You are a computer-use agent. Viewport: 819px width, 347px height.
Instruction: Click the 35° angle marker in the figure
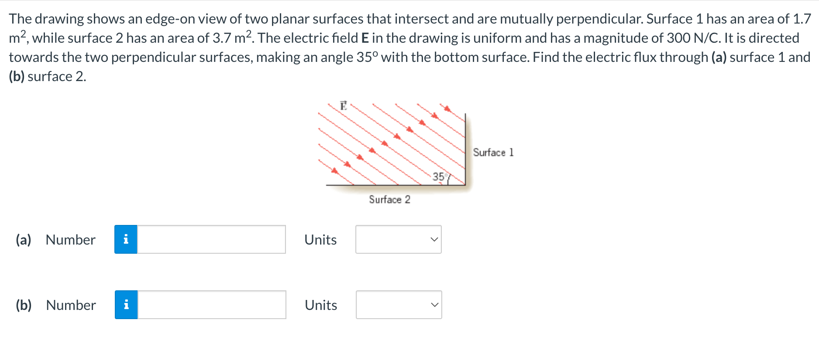[440, 177]
